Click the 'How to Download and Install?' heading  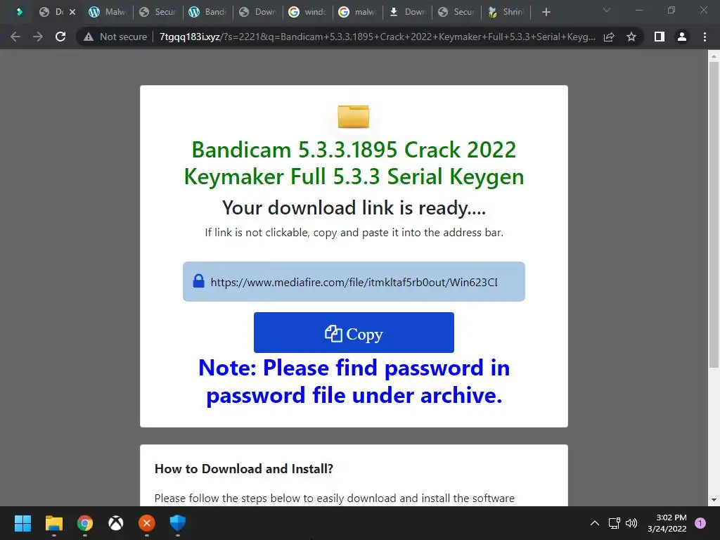coord(244,469)
